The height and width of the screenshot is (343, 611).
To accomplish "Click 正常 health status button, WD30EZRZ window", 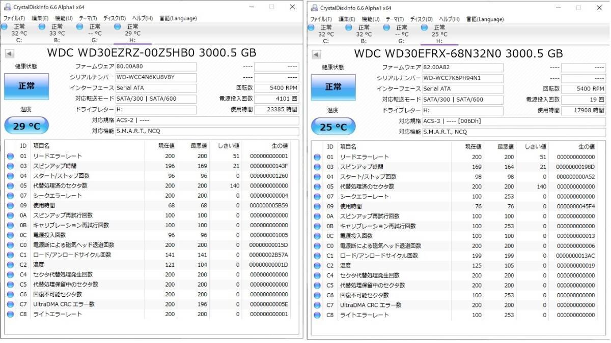I will 26,86.
